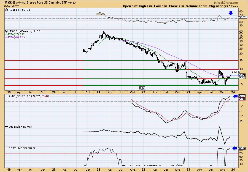The image size is (248, 172).
Task: Click the 2.40 PMO signal tag on right
Action: pyautogui.click(x=242, y=99)
